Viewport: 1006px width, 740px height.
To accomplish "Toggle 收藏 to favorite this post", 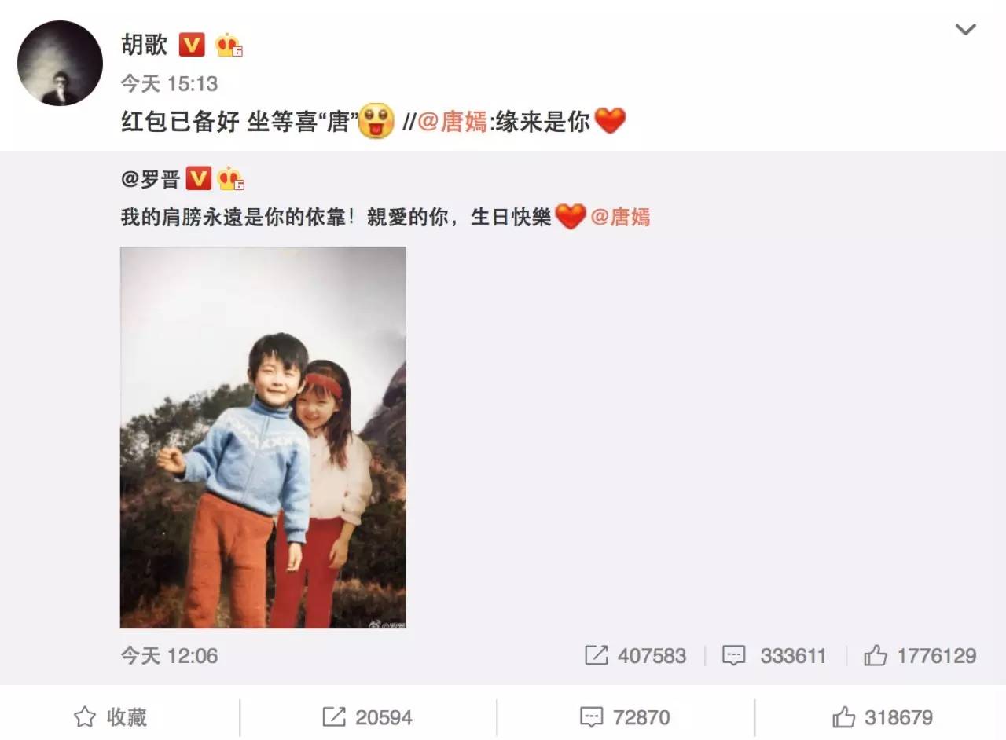I will pos(110,716).
